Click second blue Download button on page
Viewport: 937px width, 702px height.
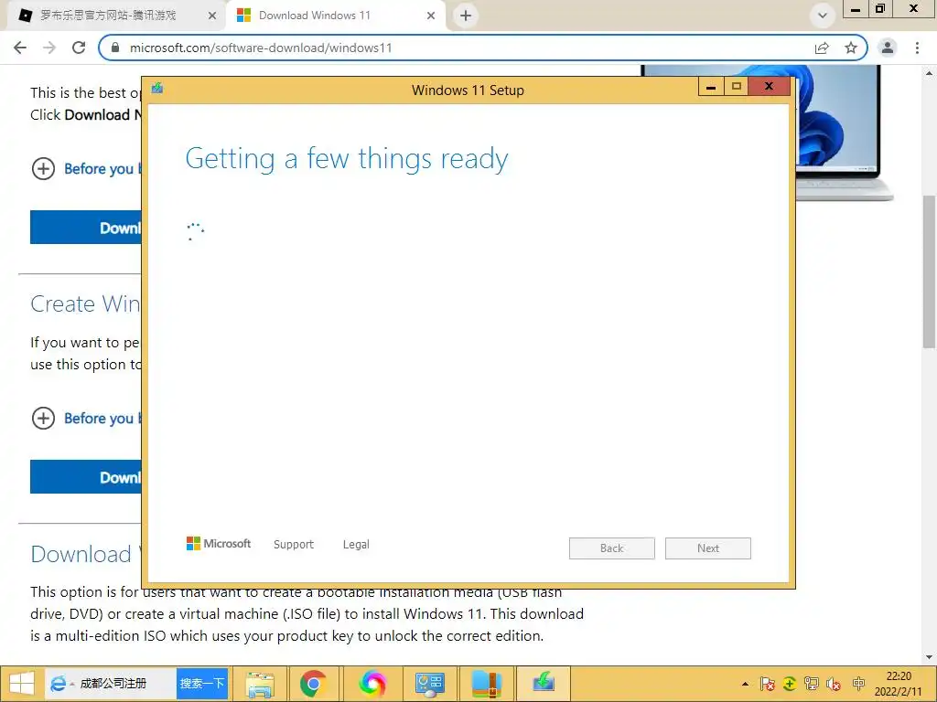[85, 477]
